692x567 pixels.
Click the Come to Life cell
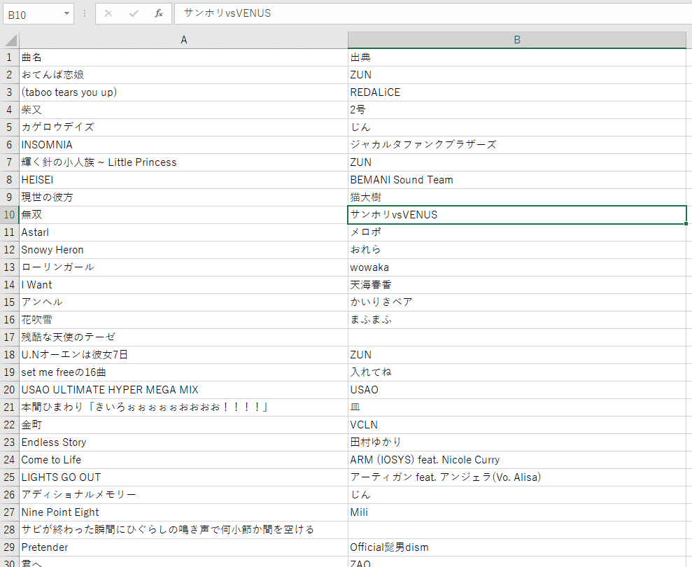[x=183, y=460]
